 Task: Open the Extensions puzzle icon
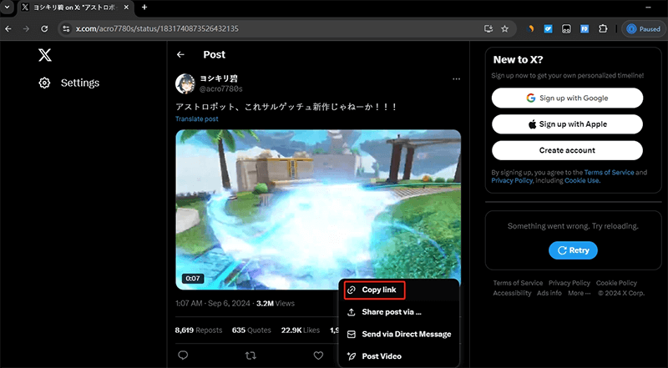coord(602,29)
